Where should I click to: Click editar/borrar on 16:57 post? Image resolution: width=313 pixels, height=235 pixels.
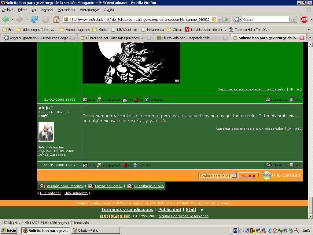(x=277, y=165)
